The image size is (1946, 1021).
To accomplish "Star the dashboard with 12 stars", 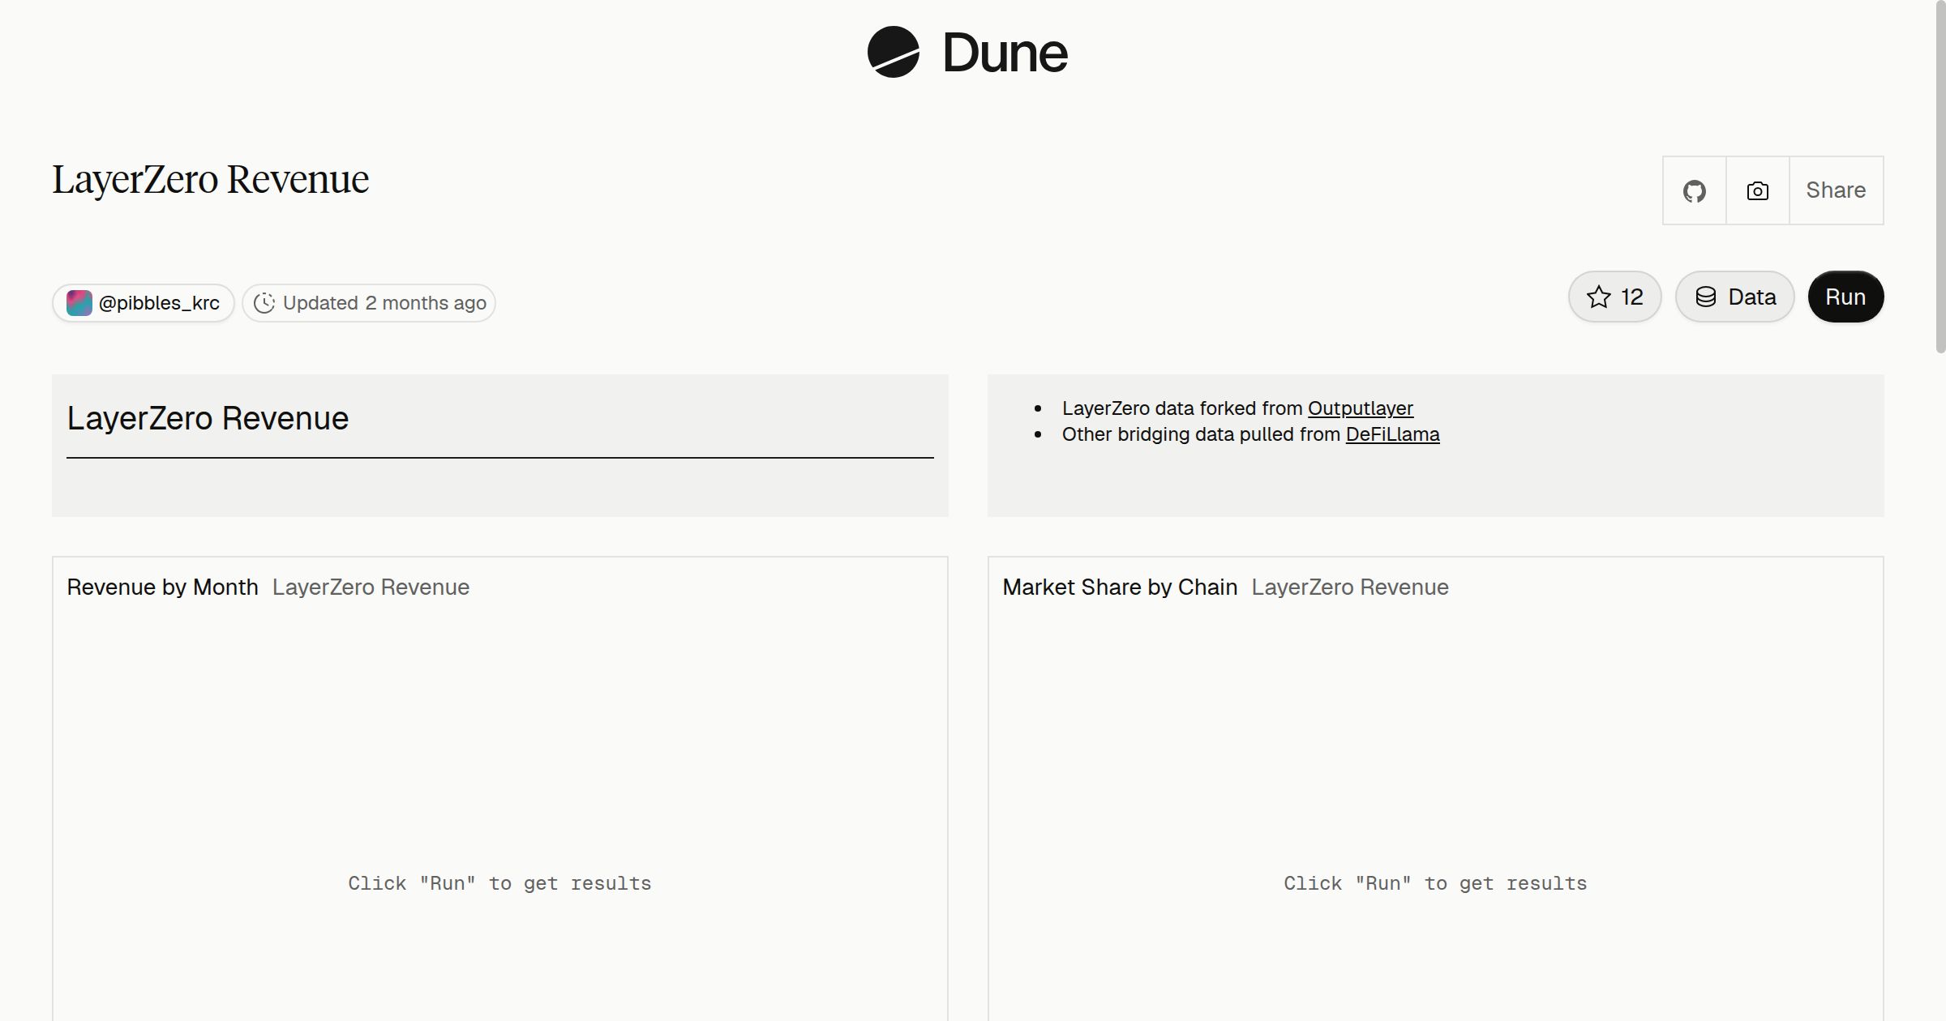I will click(1614, 297).
